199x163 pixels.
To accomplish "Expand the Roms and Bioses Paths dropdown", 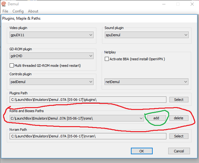I will pyautogui.click(x=77, y=118).
